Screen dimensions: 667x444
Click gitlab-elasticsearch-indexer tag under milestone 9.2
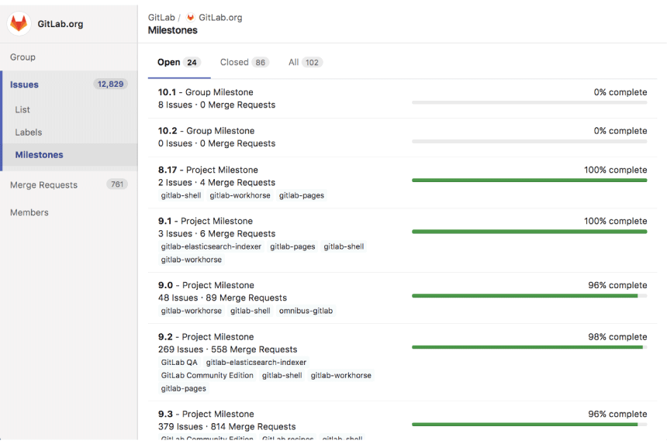256,363
